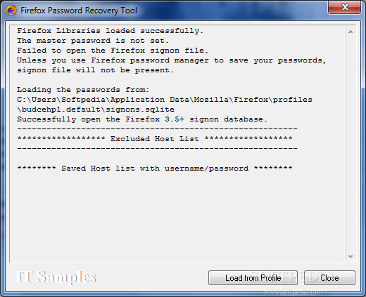Click the C:\Users\Softpedia profile path line
The image size is (366, 297).
click(165, 100)
